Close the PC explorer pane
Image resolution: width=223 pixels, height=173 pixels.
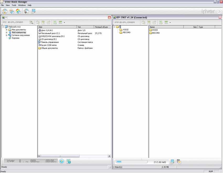click(109, 18)
